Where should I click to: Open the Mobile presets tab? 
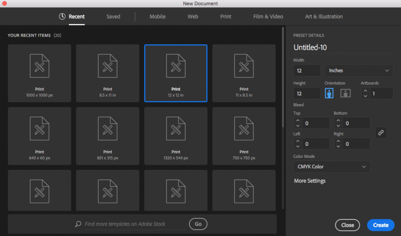(x=158, y=17)
